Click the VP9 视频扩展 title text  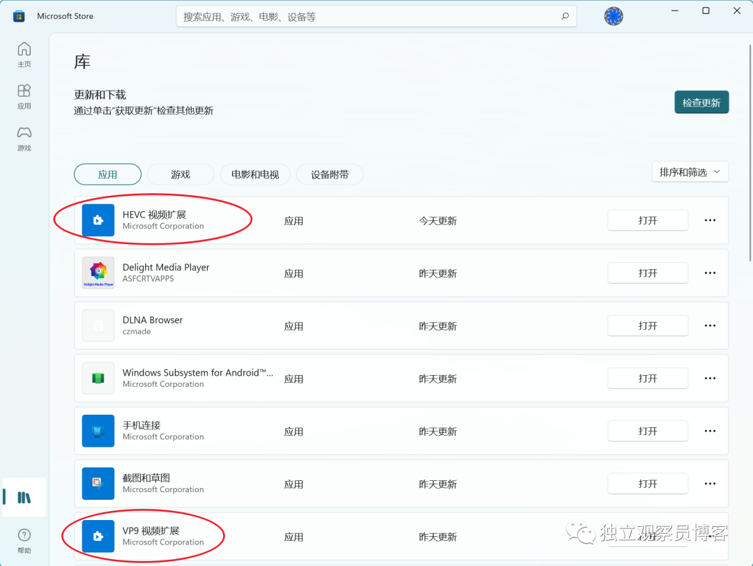[x=151, y=530]
